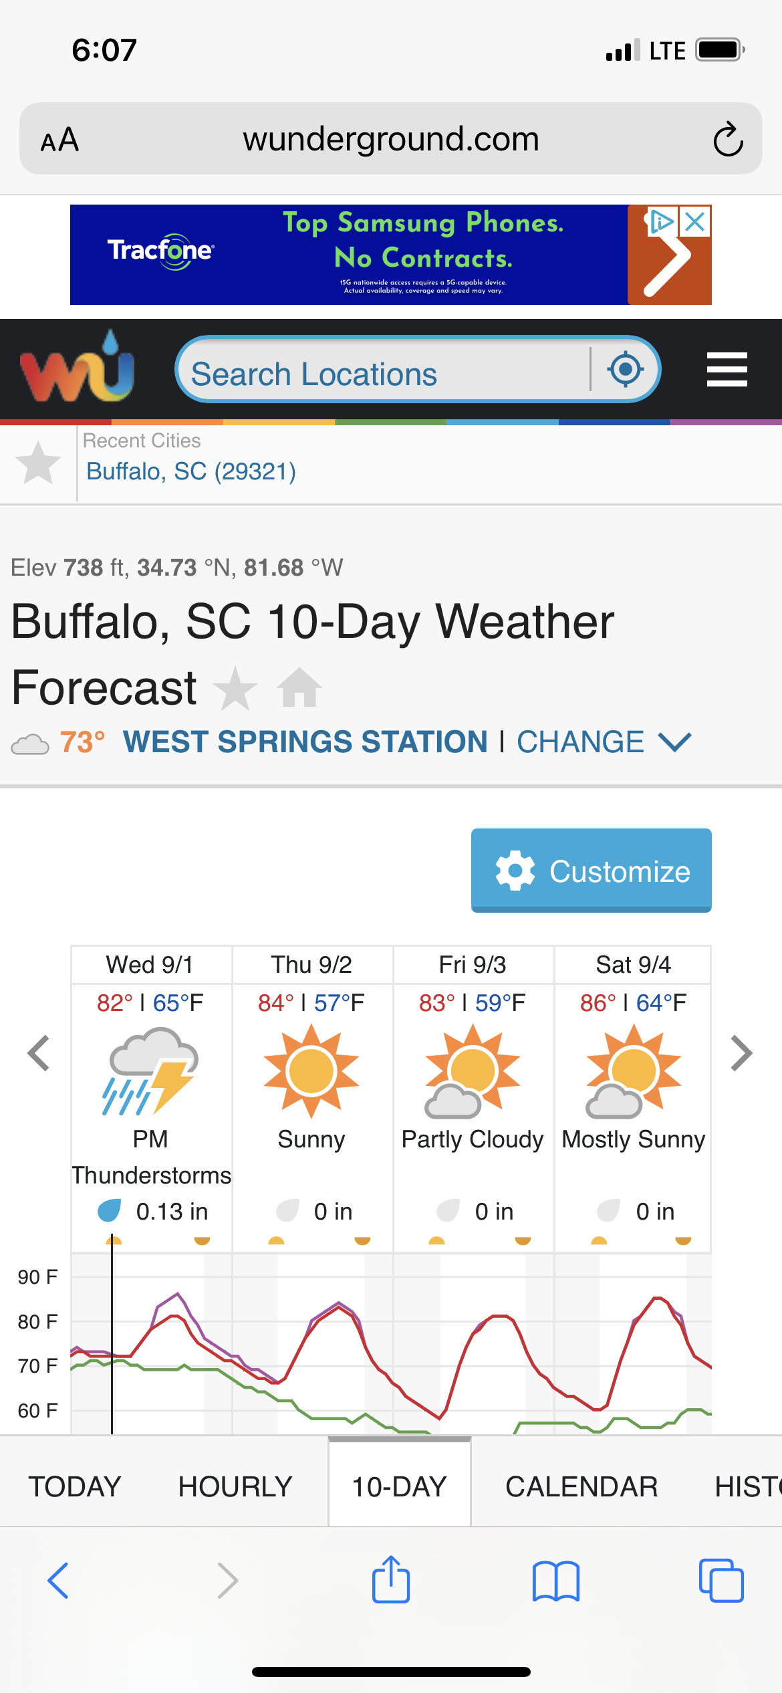Use the GPS locate-me icon in search

coord(626,369)
